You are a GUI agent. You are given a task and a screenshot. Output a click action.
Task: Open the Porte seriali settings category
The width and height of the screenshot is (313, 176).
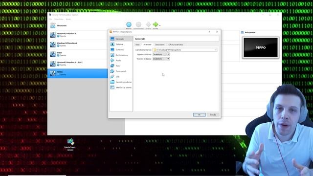click(x=121, y=71)
